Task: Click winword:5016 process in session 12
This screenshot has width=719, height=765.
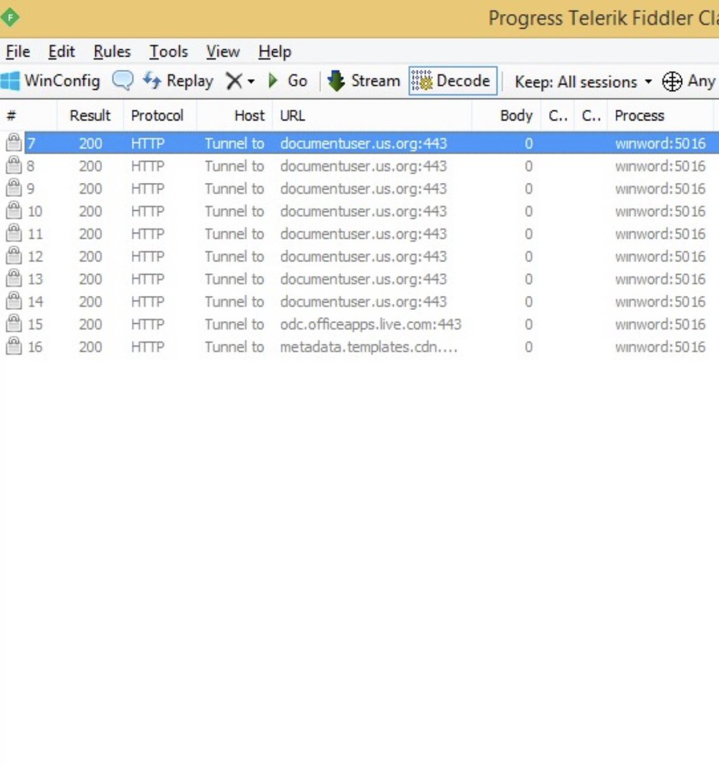Action: tap(660, 256)
